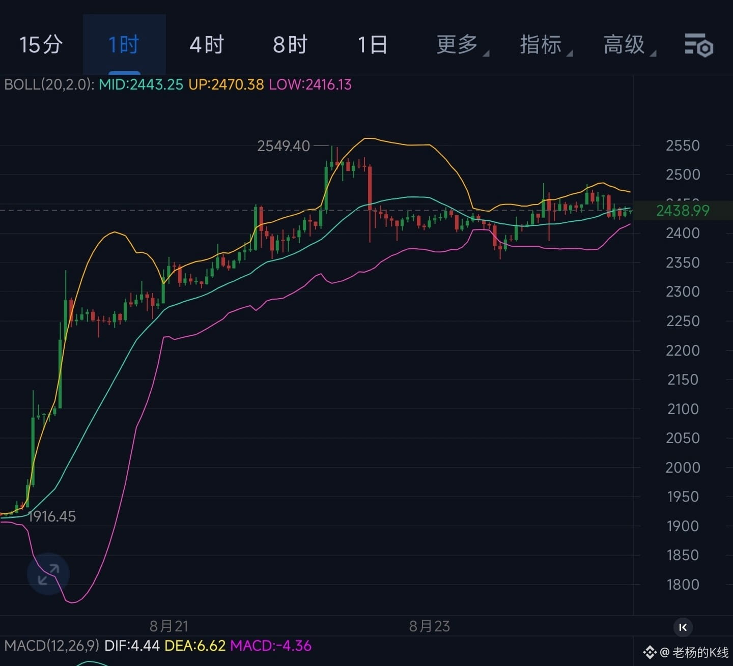Switch to the 15分 timeframe
The height and width of the screenshot is (666, 733).
coord(41,45)
